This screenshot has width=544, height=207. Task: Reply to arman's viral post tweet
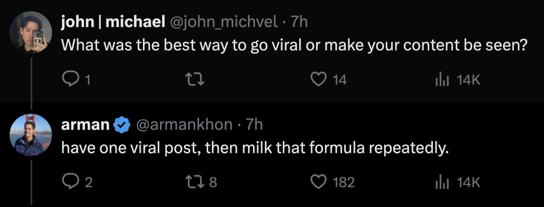[x=71, y=182]
